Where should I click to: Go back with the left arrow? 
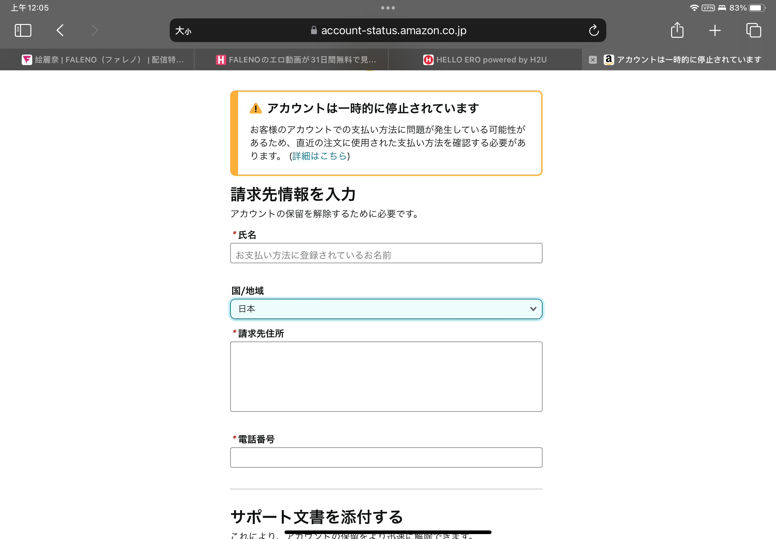[x=60, y=30]
